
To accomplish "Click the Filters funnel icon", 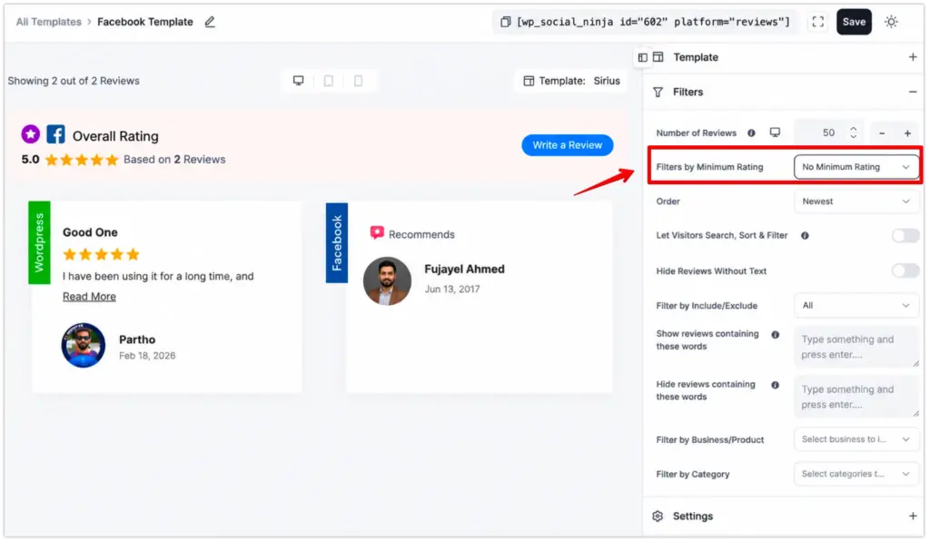I will tap(659, 93).
